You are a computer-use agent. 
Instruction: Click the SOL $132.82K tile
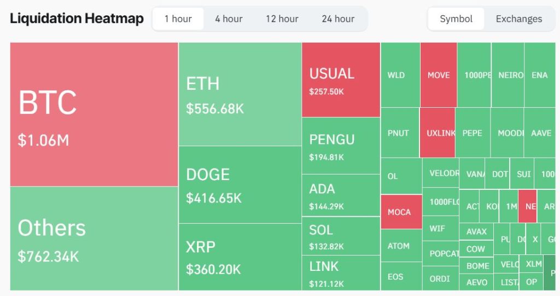click(x=341, y=236)
